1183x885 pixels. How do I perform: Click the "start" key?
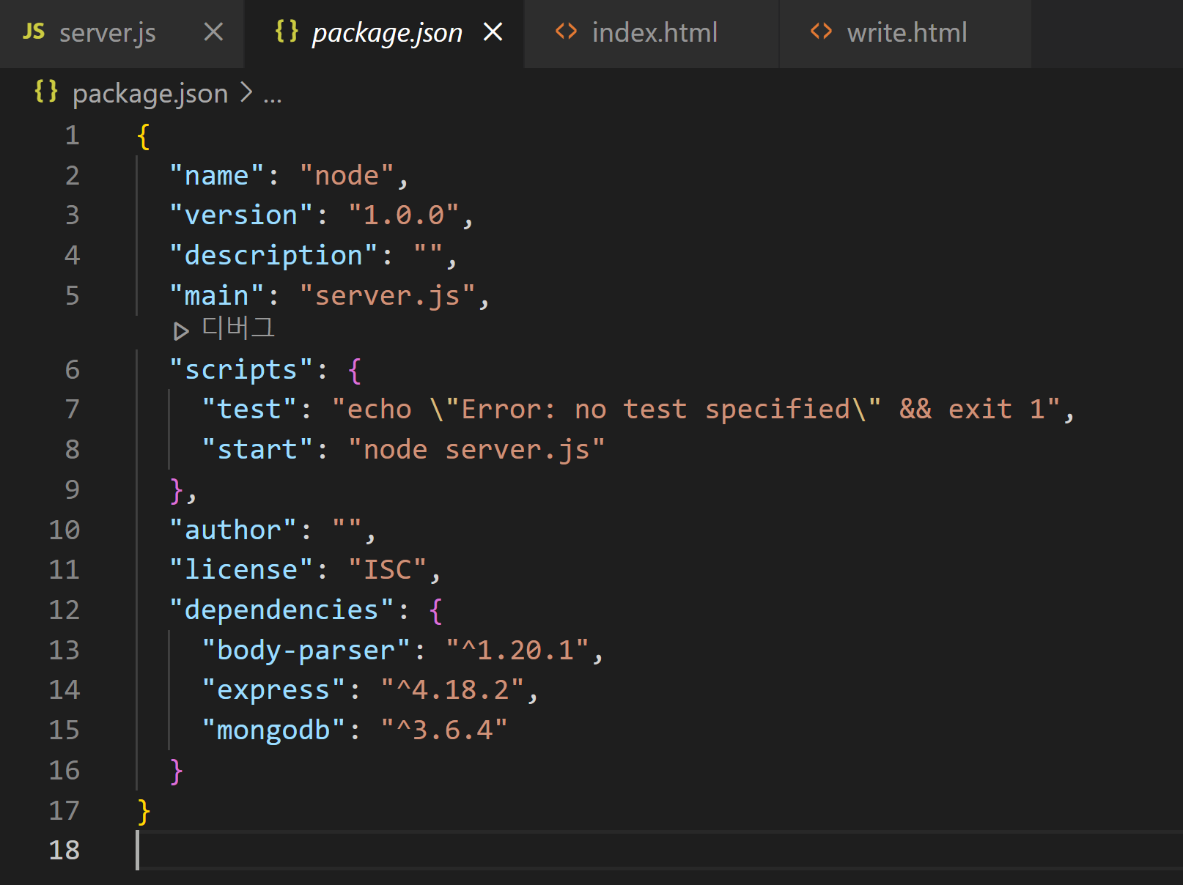coord(257,450)
